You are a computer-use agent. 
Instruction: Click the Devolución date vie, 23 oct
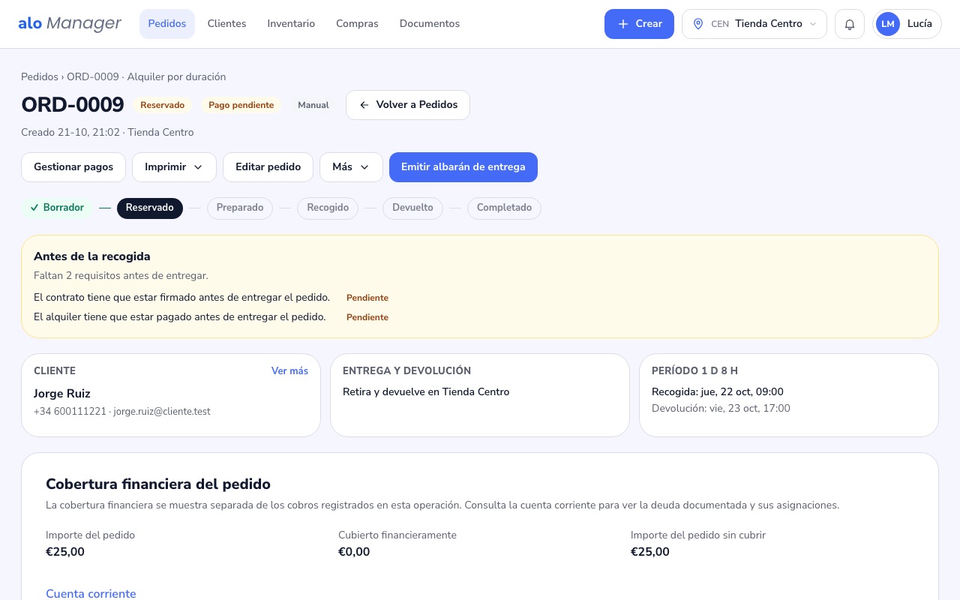721,409
